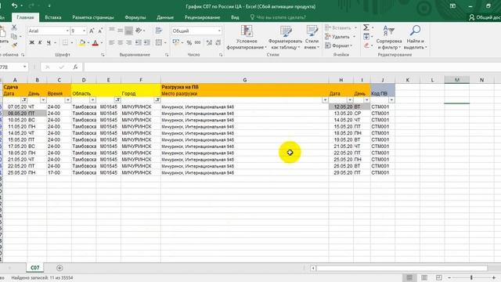The height and width of the screenshot is (282, 501).
Task: Open the filter dropdown for Город column
Action: coord(157,100)
